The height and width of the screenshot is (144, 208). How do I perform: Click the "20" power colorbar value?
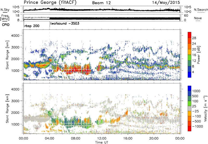coord(194,49)
